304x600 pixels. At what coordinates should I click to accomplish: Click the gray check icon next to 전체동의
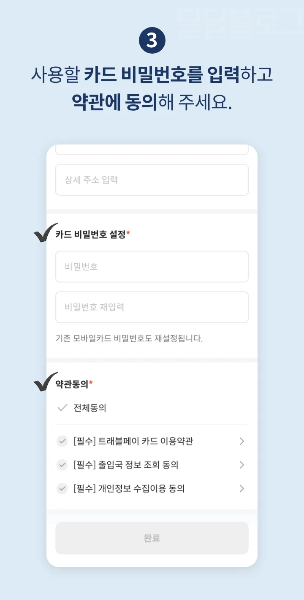coord(62,408)
